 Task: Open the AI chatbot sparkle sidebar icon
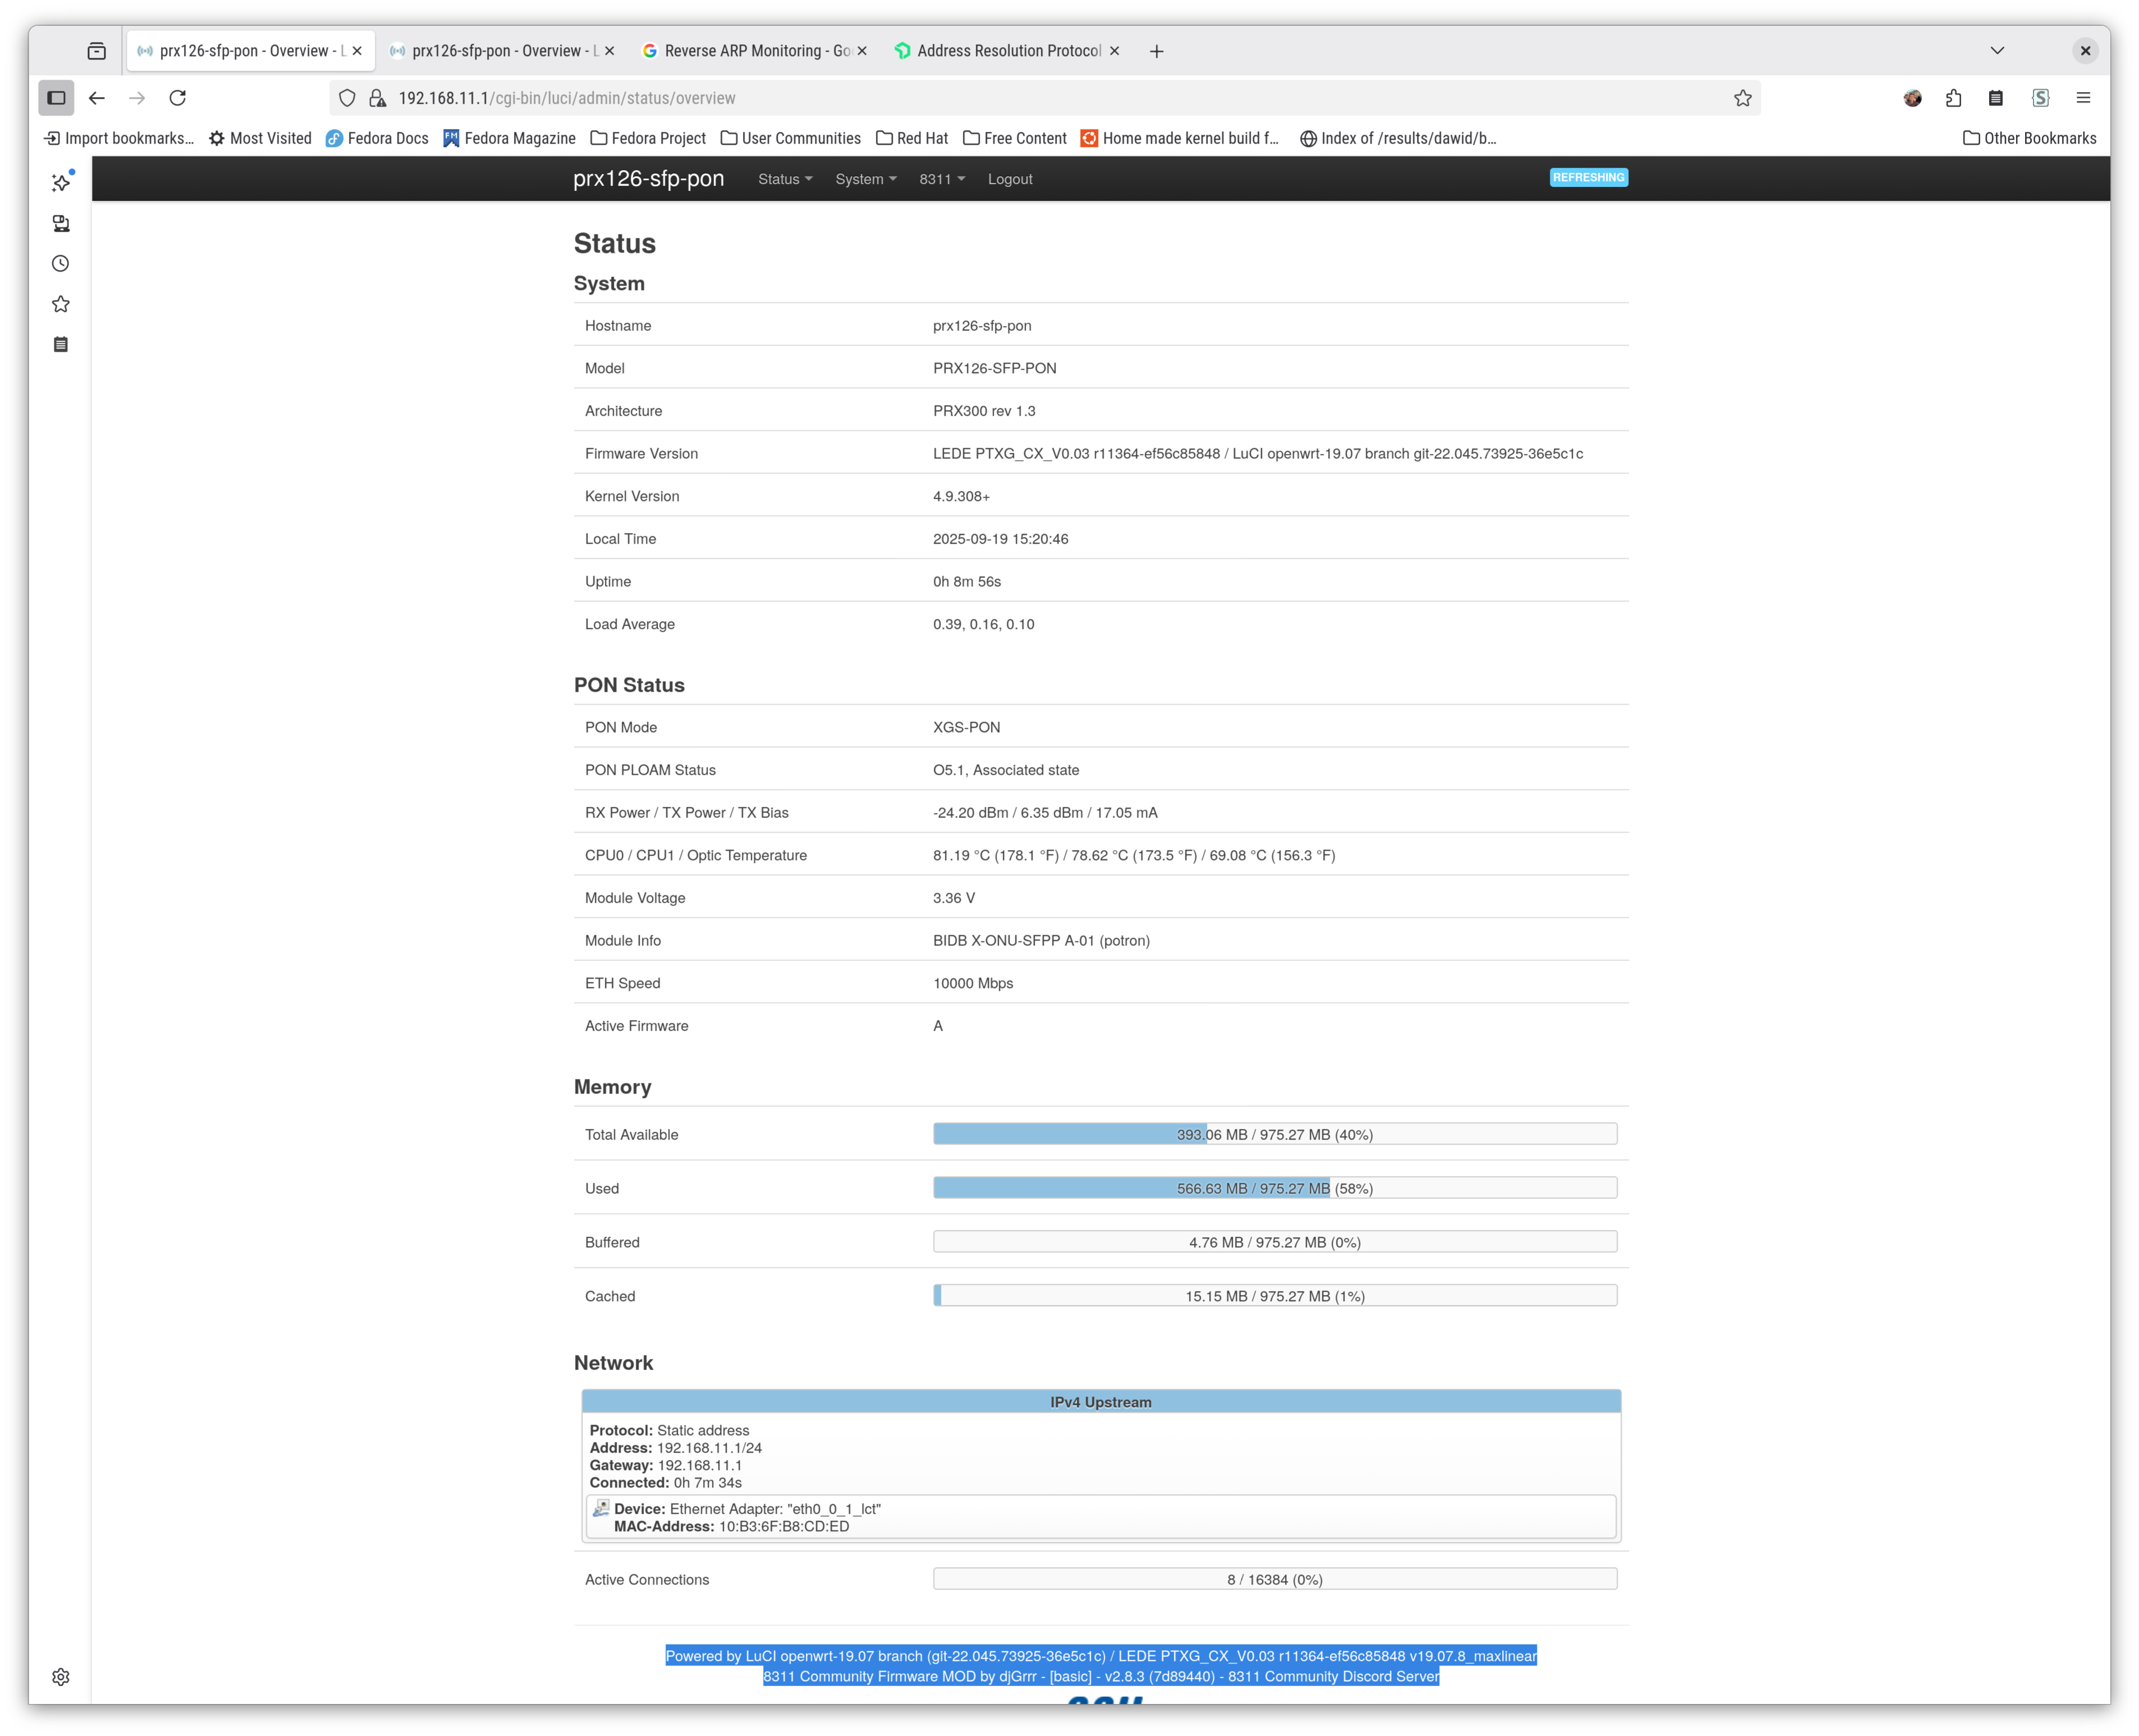61,183
